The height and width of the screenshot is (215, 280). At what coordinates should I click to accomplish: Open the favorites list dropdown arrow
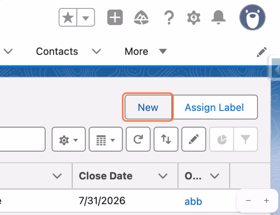pos(86,17)
